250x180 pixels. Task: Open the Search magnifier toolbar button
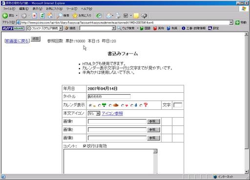(63, 16)
